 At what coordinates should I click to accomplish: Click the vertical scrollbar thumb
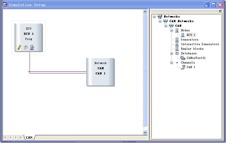145,70
